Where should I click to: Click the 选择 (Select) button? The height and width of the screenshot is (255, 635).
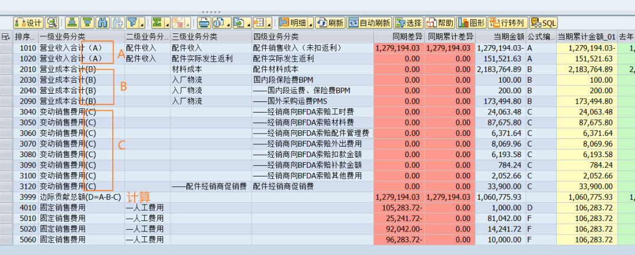click(x=408, y=23)
